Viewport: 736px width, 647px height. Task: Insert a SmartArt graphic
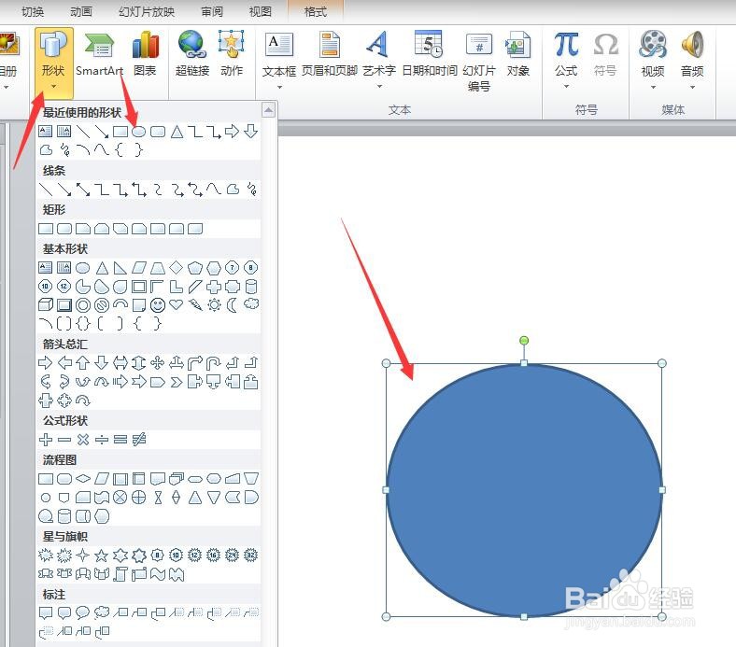click(x=100, y=54)
